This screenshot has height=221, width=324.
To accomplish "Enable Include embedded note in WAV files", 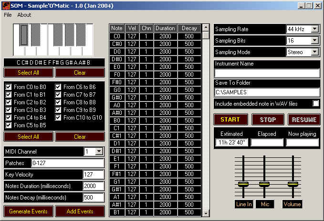I will point(315,103).
